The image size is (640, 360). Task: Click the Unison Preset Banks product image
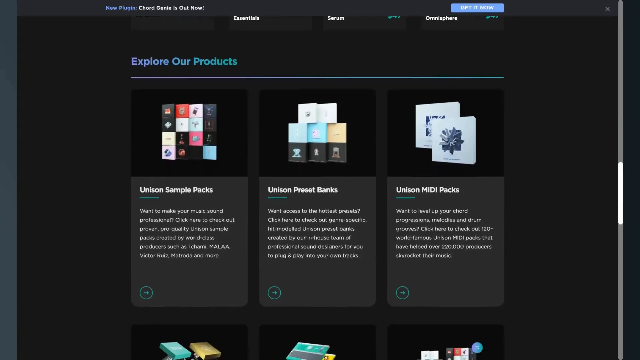click(317, 133)
